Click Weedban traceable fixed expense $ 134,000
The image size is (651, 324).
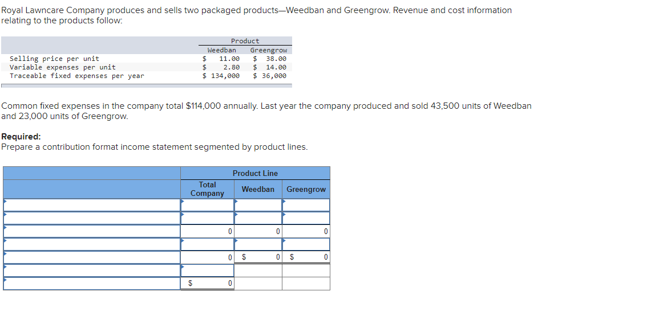(221, 76)
